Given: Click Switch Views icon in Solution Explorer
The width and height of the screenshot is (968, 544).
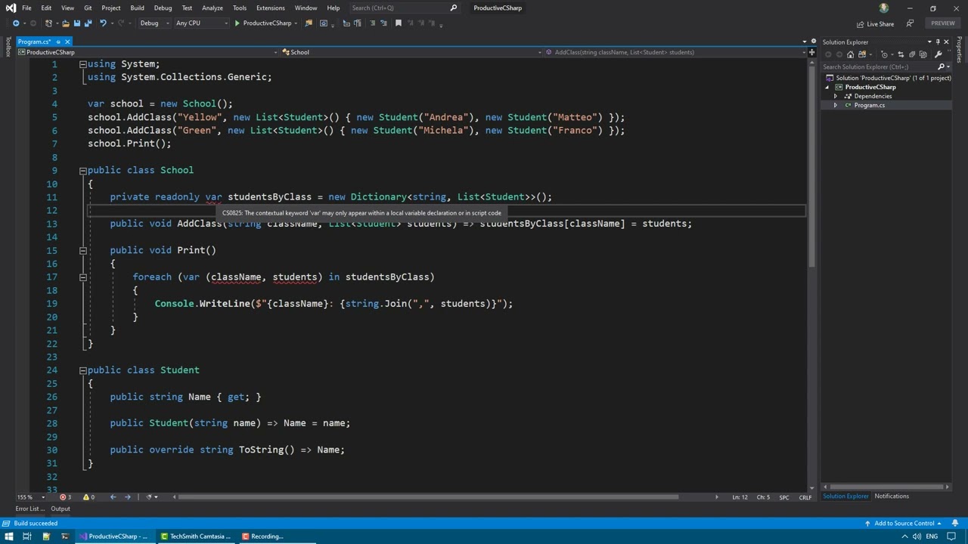Looking at the screenshot, I should 862,54.
